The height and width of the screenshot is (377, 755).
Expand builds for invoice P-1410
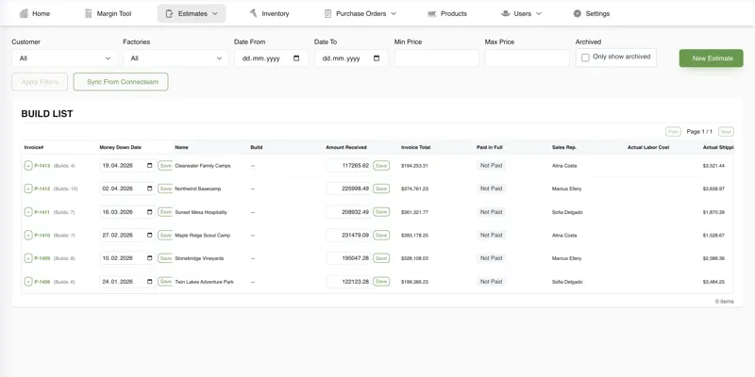[28, 235]
